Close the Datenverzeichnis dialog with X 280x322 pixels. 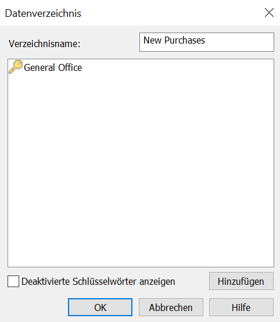(x=269, y=13)
